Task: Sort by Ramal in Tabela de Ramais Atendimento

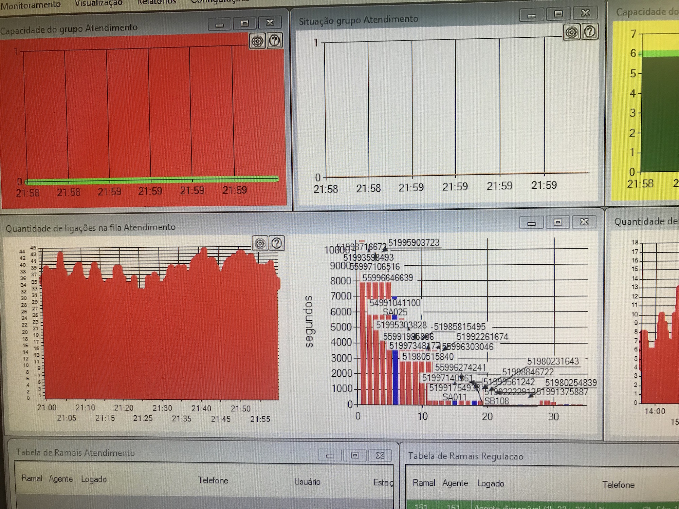Action: (x=32, y=478)
